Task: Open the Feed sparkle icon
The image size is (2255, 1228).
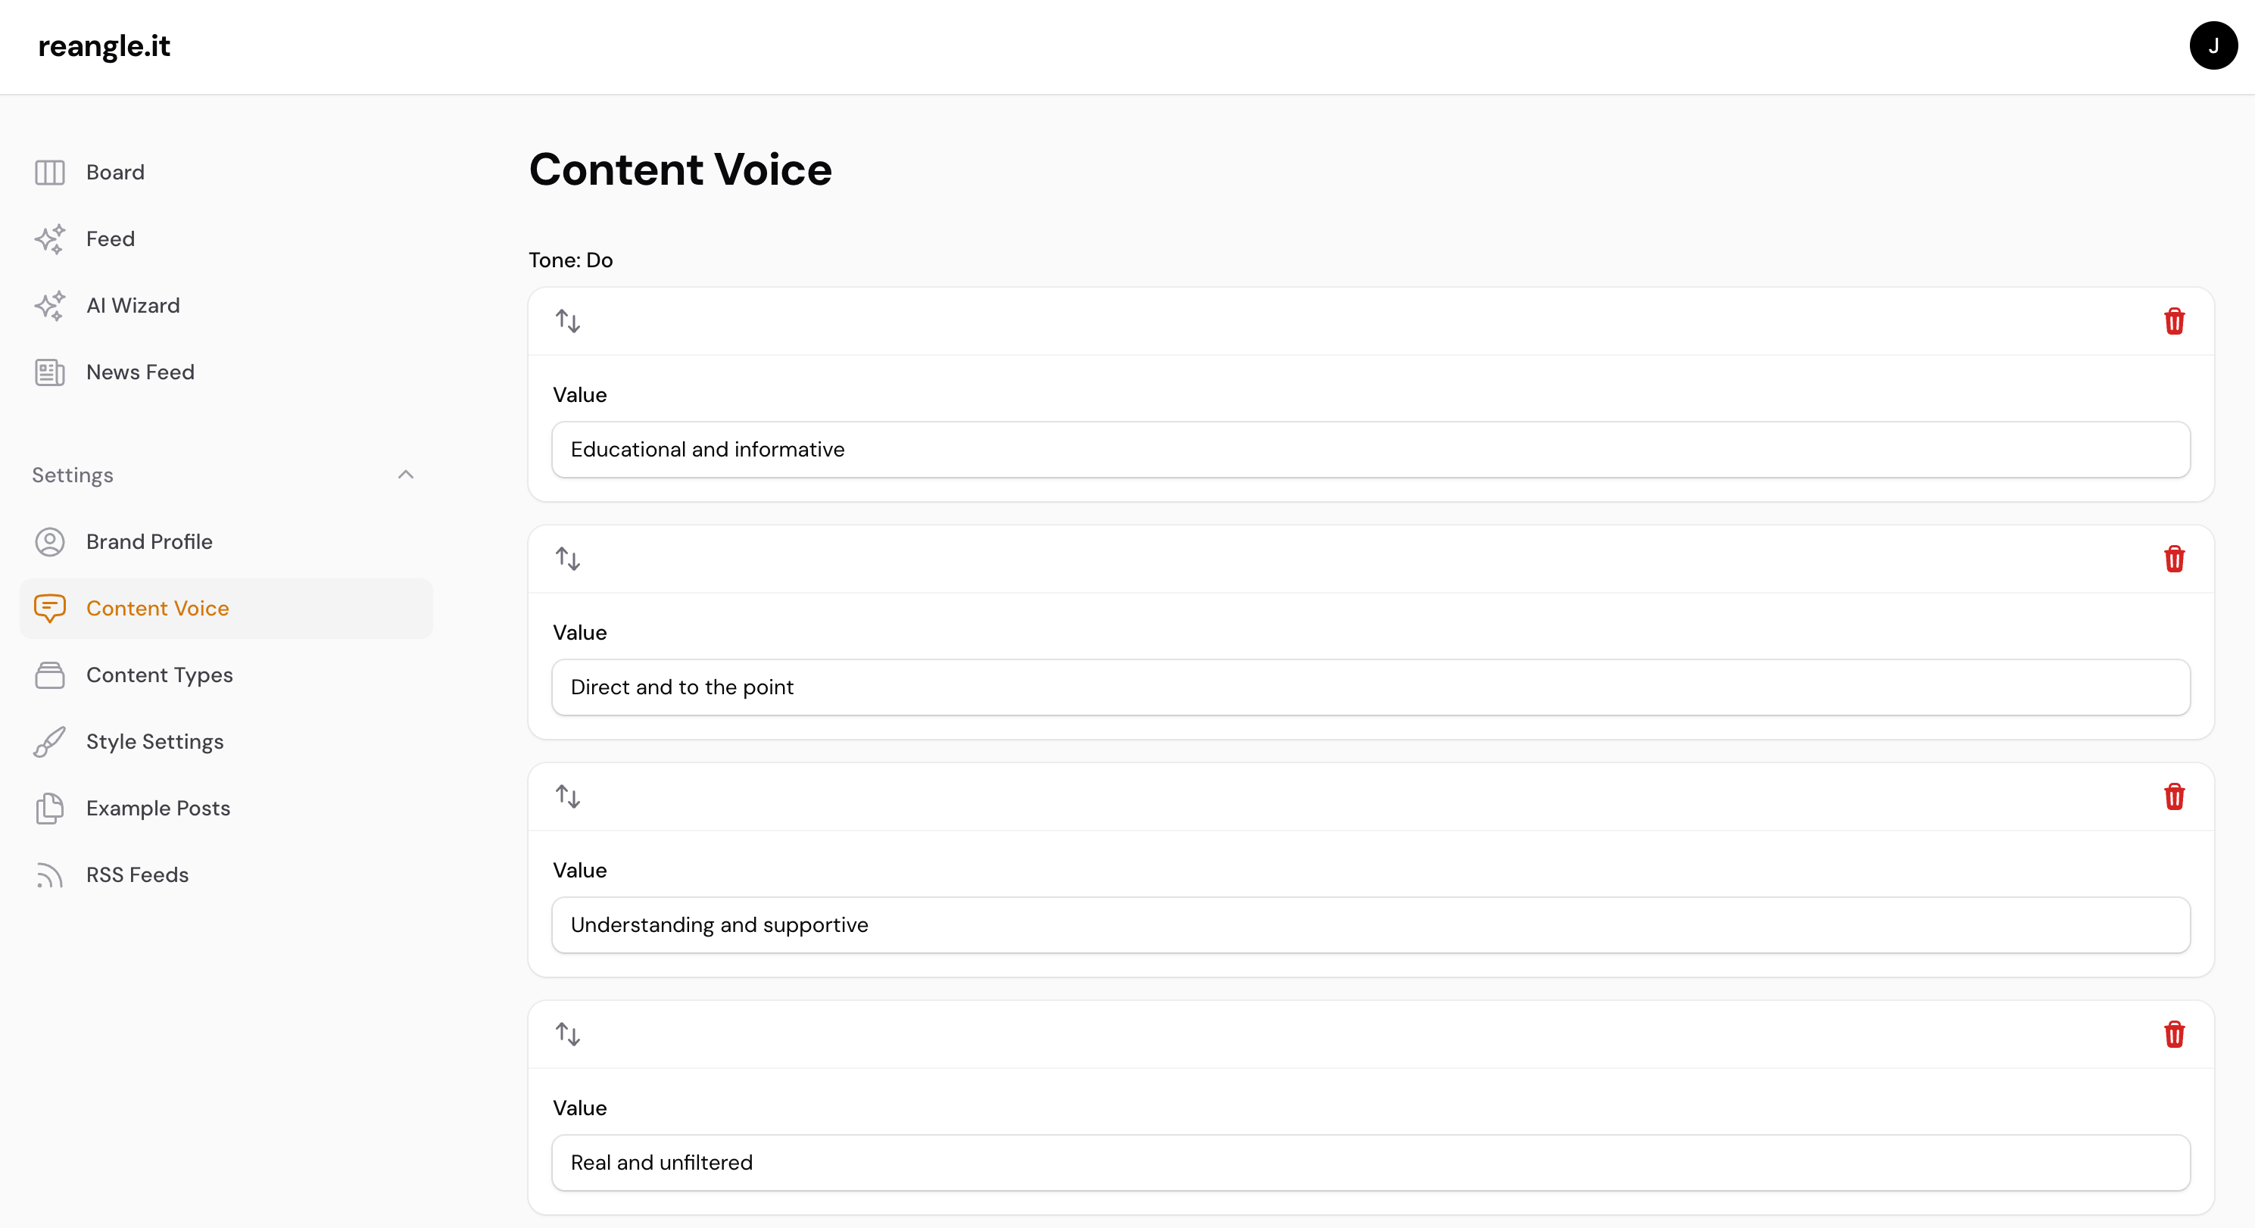Action: (49, 238)
